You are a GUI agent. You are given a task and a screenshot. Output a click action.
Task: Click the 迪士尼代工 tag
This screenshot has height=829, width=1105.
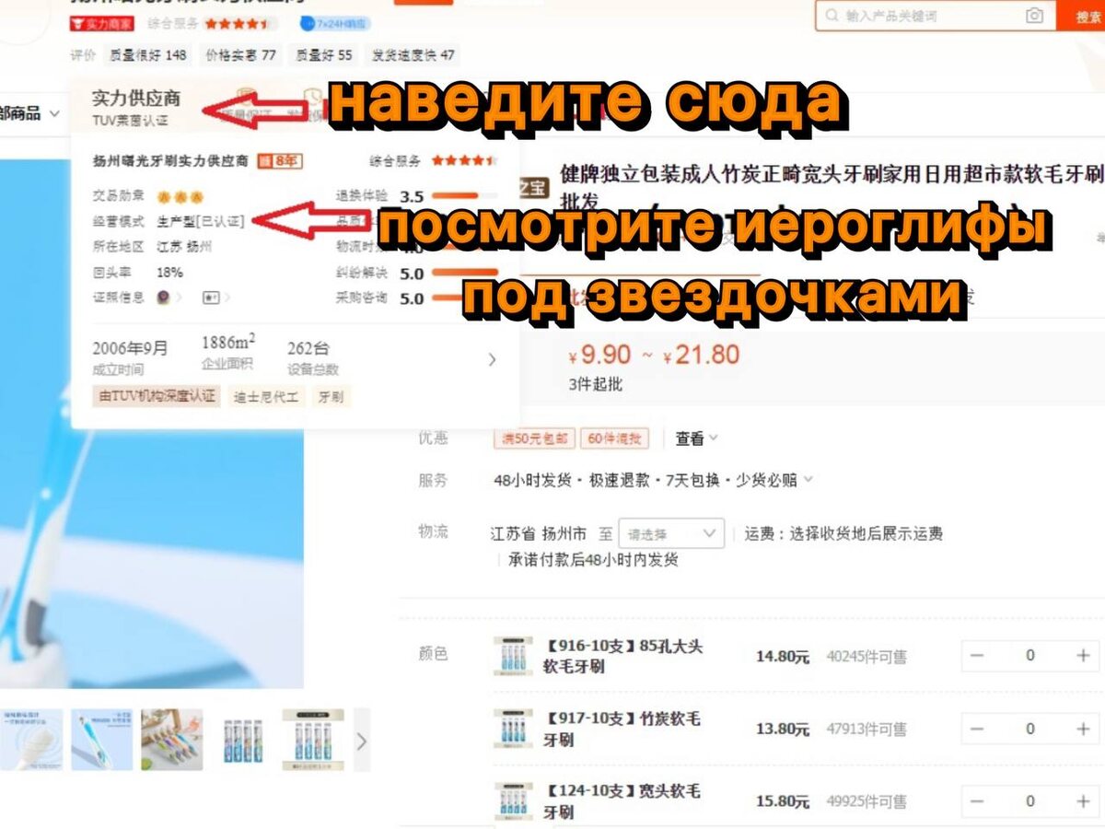tap(266, 397)
